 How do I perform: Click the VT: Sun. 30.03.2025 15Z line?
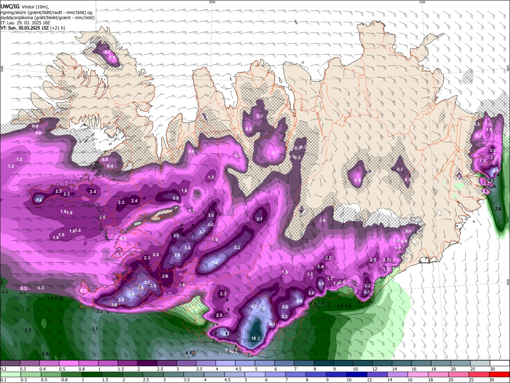click(x=33, y=28)
